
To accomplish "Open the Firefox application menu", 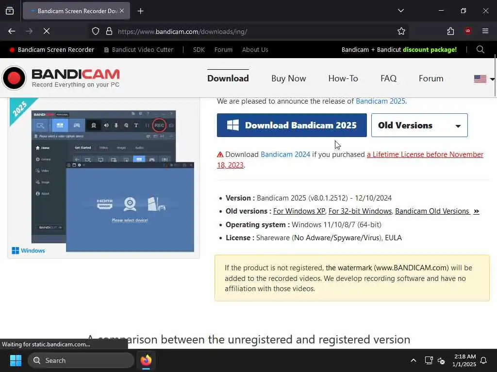I will (485, 31).
